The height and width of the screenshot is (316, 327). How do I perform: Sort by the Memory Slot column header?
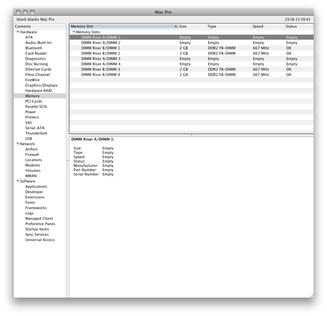124,26
